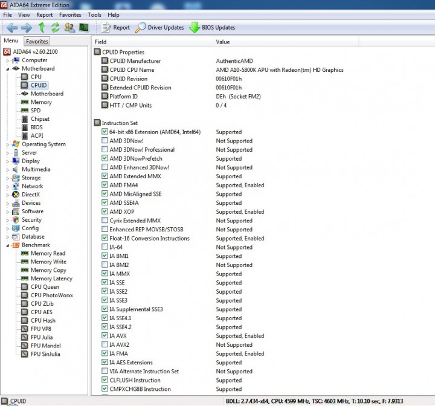This screenshot has width=435, height=406.
Task: Open the Report menu
Action: (x=44, y=15)
